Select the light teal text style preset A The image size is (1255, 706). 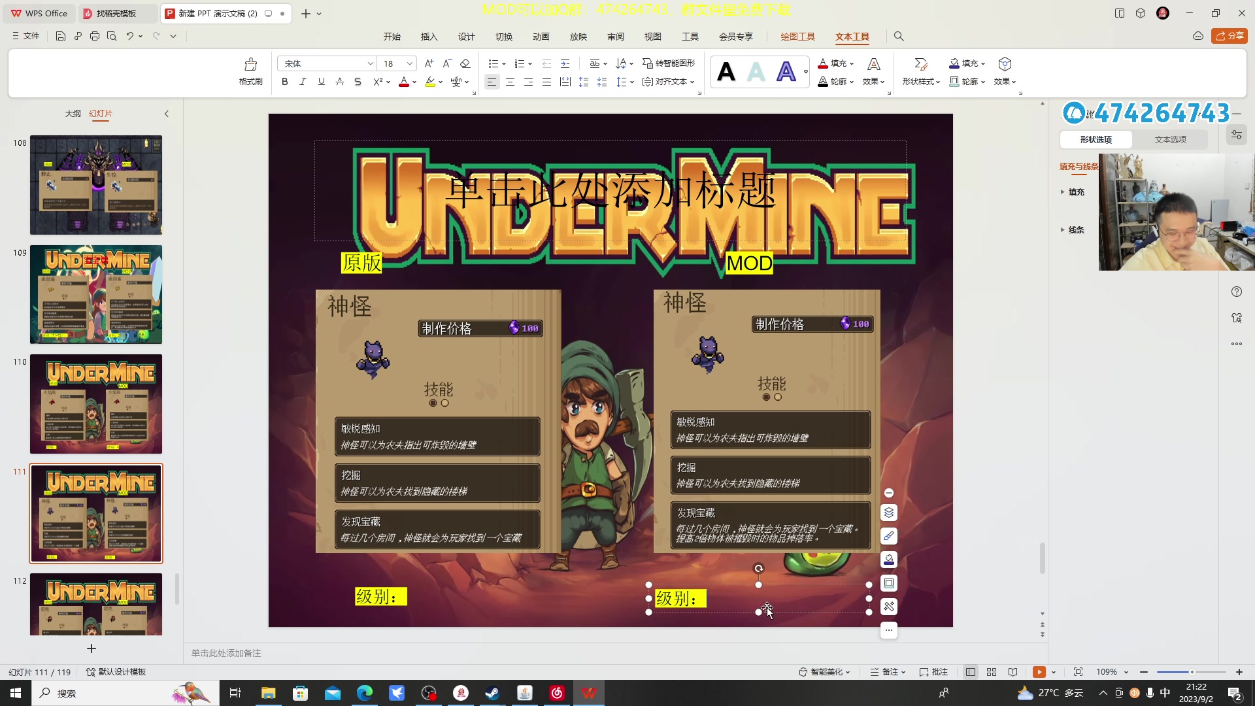pyautogui.click(x=756, y=71)
